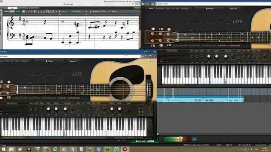Open FX tab in front Ample Guitar window
271x152 pixels.
[x=12, y=61]
